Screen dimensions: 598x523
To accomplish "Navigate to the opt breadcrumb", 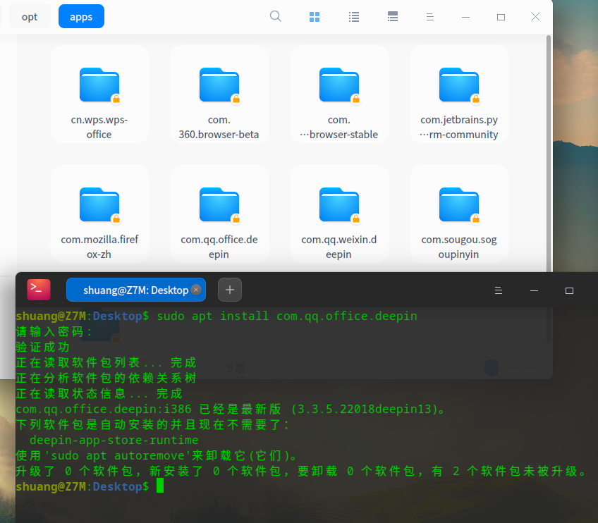I will [x=30, y=16].
